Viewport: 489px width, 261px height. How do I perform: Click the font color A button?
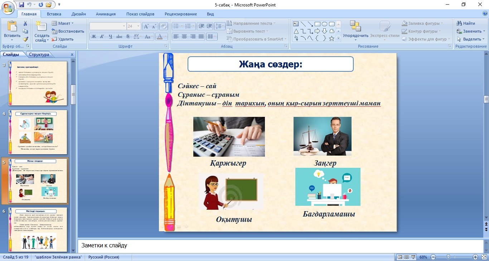[x=160, y=37]
